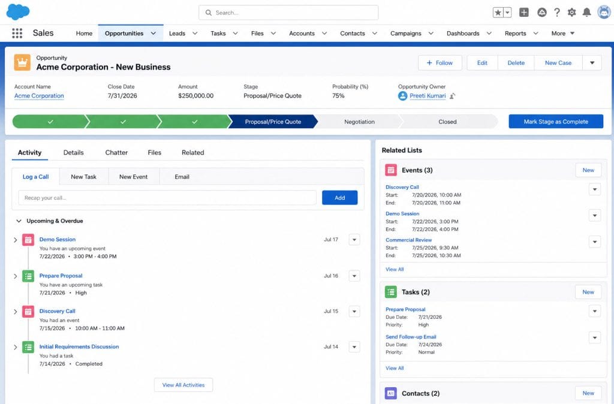Select the Negotiation stage in the path
This screenshot has width=614, height=404.
pos(359,122)
